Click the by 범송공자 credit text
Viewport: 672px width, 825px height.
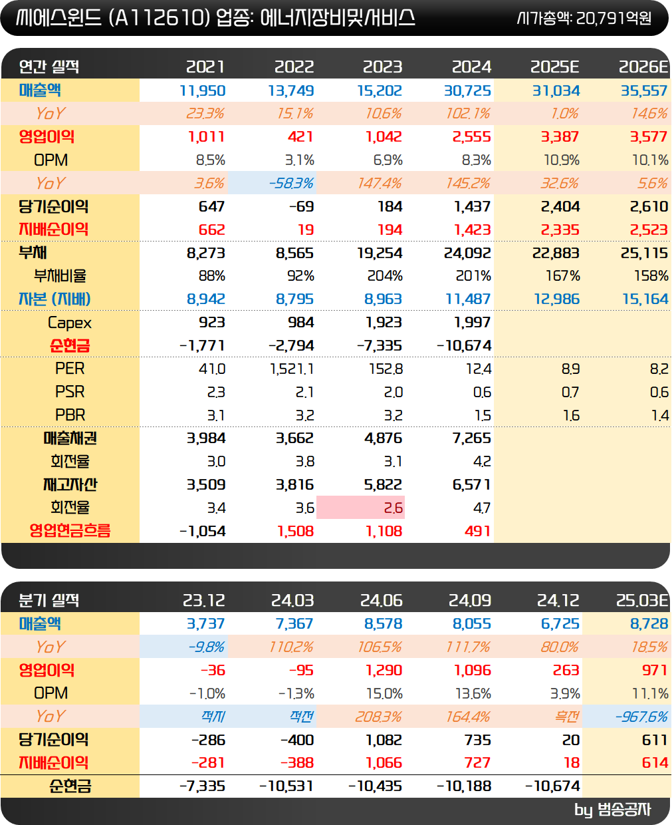point(612,810)
